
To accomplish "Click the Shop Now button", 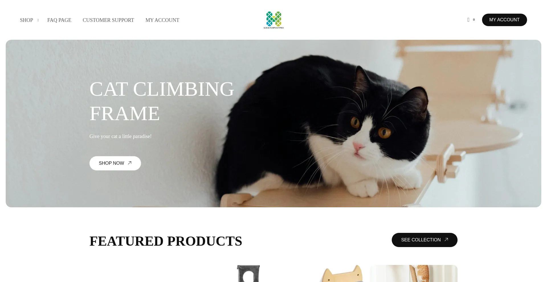I will pyautogui.click(x=115, y=163).
